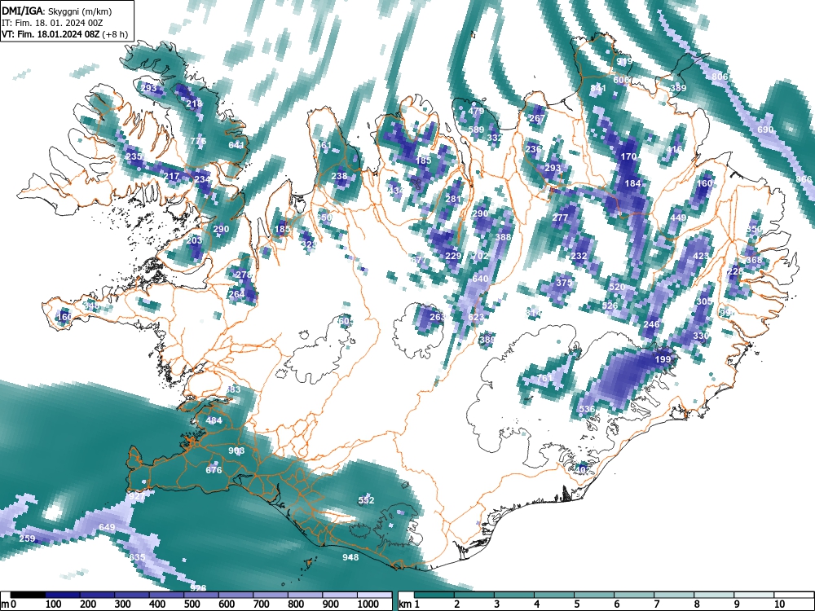815x611 pixels.
Task: Click the map value 866
Action: click(804, 180)
